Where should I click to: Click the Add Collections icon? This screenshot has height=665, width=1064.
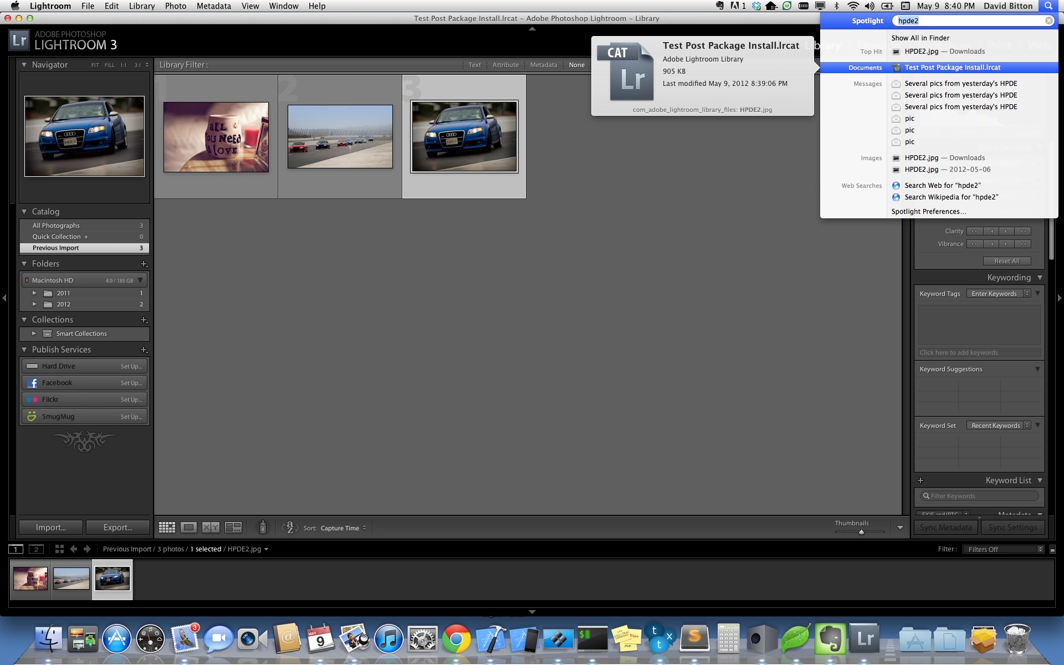(x=144, y=319)
